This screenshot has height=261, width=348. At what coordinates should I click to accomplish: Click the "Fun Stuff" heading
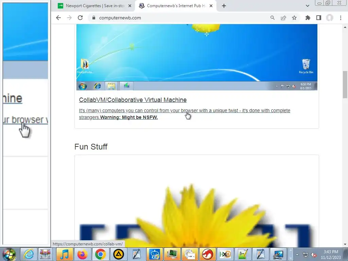(91, 147)
